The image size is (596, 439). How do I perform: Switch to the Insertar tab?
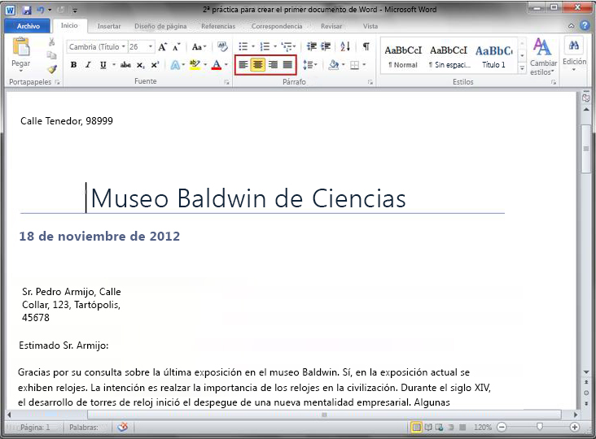[109, 26]
